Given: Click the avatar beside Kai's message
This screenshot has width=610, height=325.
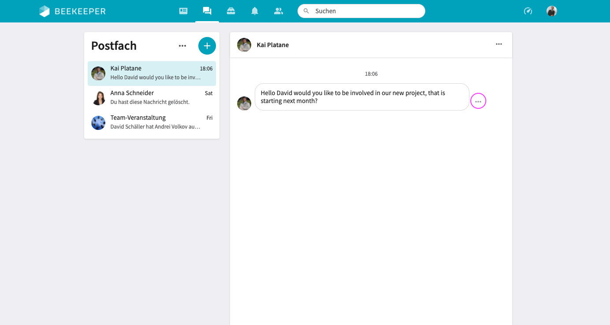Looking at the screenshot, I should (244, 103).
